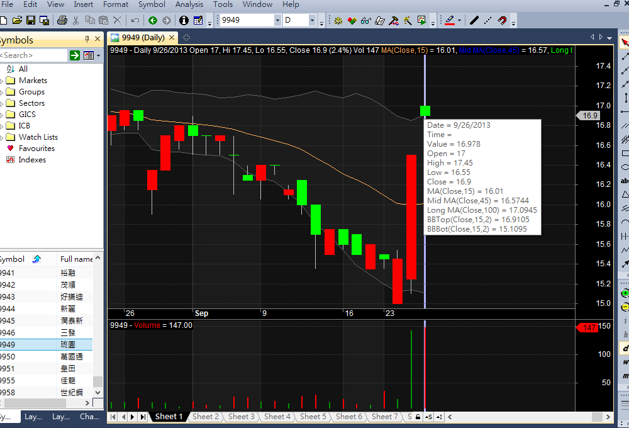629x428 pixels.
Task: Toggle the snap-to-price magnet icon
Action: pos(502,21)
